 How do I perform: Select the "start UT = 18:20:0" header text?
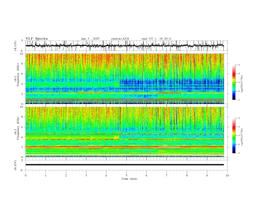(x=156, y=39)
